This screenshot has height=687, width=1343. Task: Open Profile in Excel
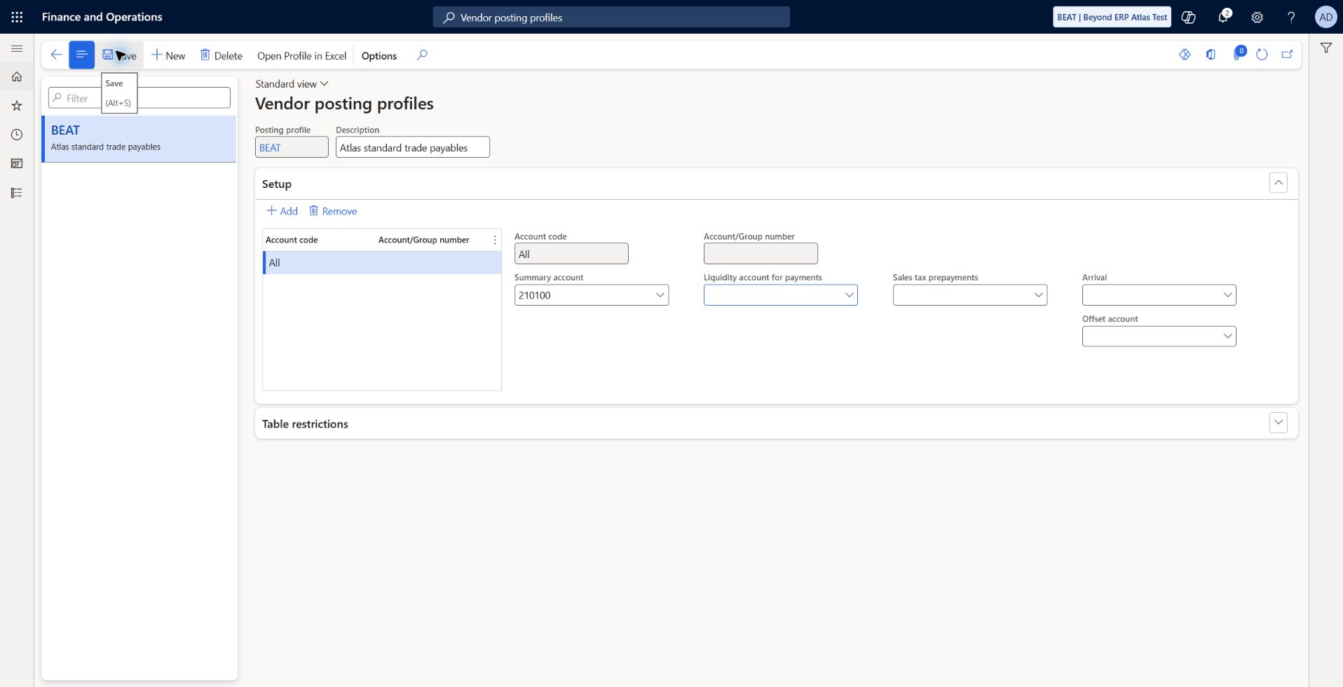pyautogui.click(x=301, y=55)
